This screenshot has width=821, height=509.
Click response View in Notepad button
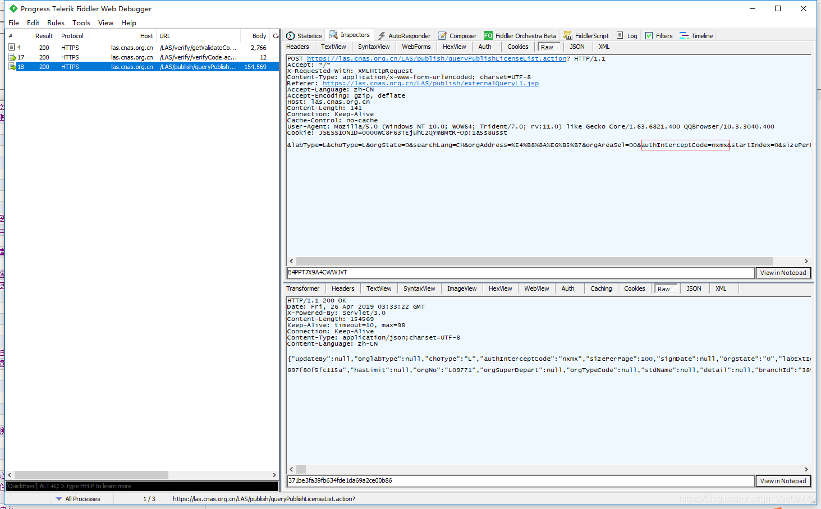click(x=783, y=481)
